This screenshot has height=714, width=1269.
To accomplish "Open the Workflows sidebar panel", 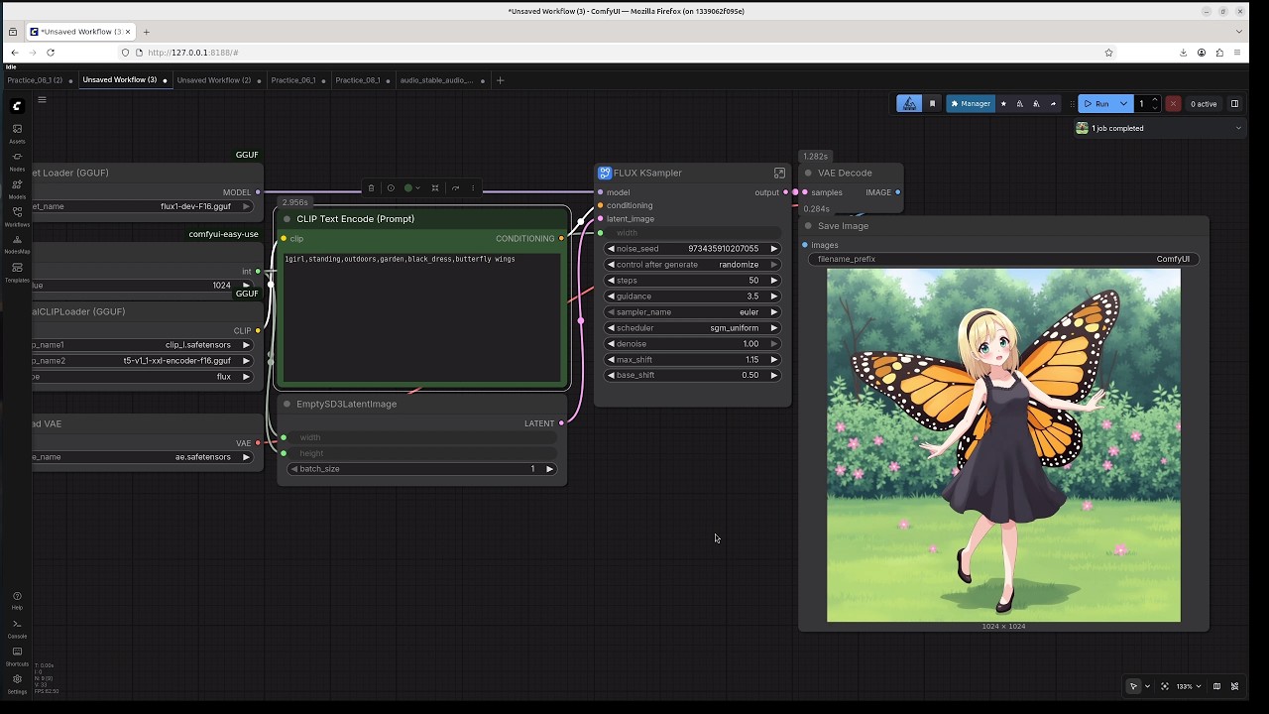I will pyautogui.click(x=17, y=216).
